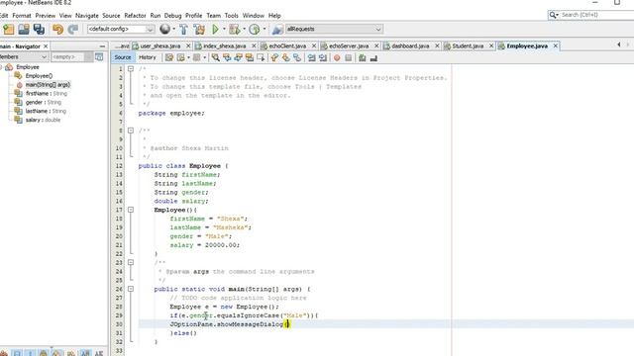Collapse the main method fold at line 26
634x356 pixels.
(131, 289)
